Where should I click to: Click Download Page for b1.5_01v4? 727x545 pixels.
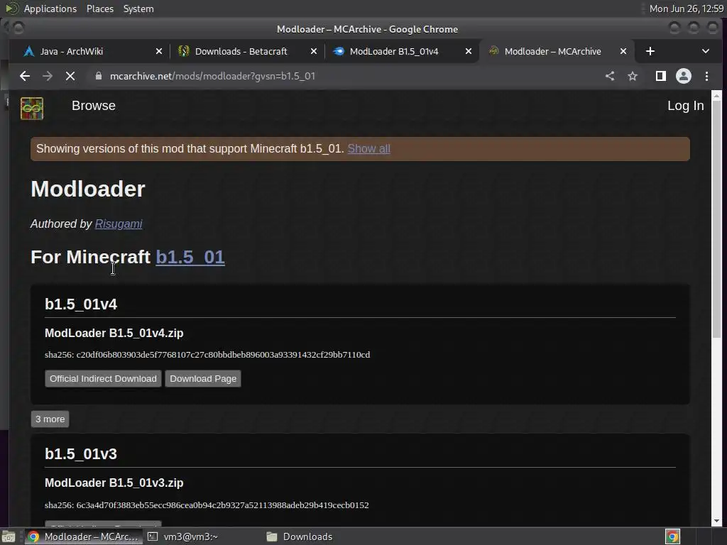pyautogui.click(x=203, y=379)
